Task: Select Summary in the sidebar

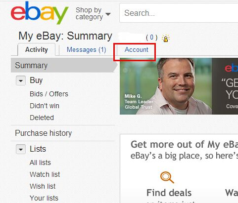Action: tap(31, 65)
